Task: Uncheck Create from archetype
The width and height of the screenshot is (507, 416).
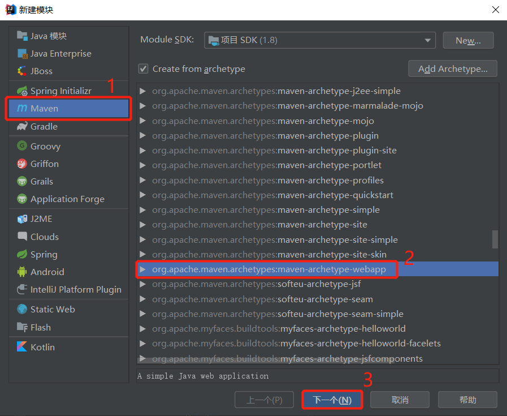Action: coord(143,69)
